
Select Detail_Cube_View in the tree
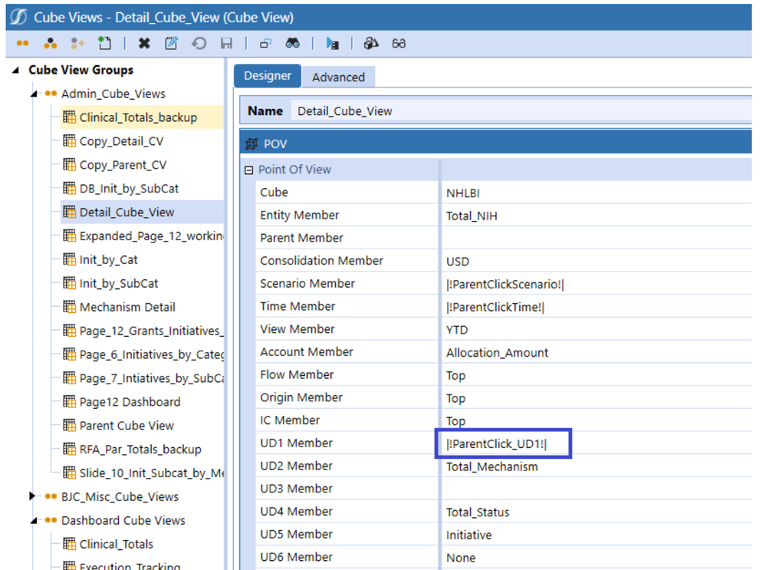point(127,213)
